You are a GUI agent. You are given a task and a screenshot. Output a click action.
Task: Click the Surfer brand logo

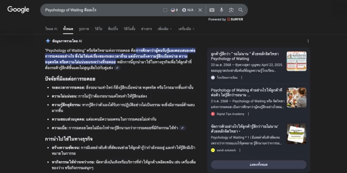(235, 19)
